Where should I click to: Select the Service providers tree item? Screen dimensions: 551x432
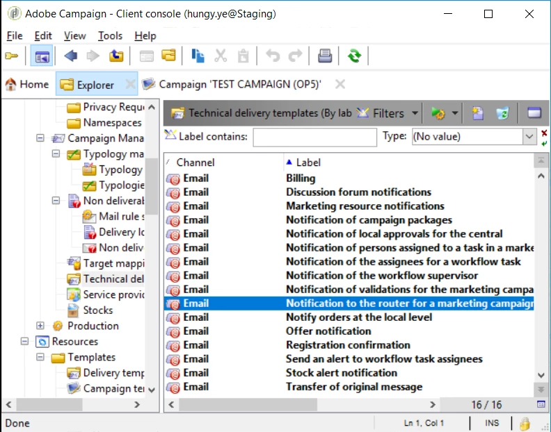pos(106,294)
